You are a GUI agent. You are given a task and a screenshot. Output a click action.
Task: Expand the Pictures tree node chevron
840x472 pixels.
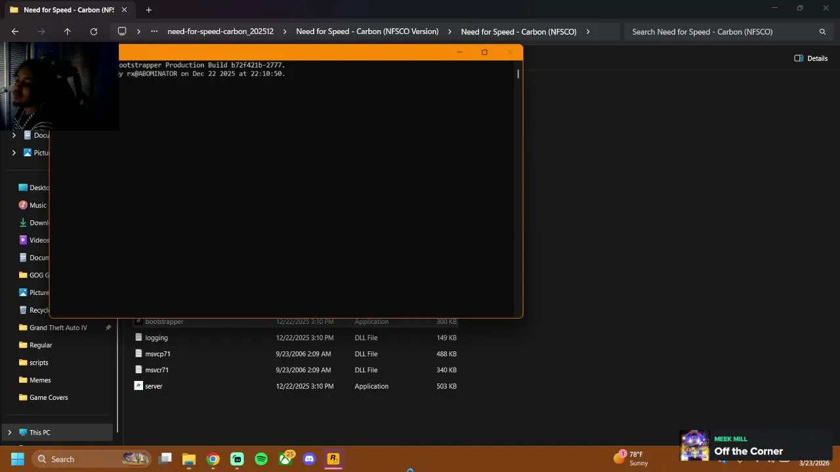pyautogui.click(x=14, y=153)
